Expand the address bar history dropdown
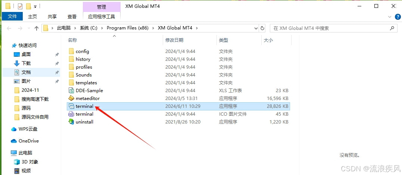Screen dimensions: 402x175 [256, 28]
